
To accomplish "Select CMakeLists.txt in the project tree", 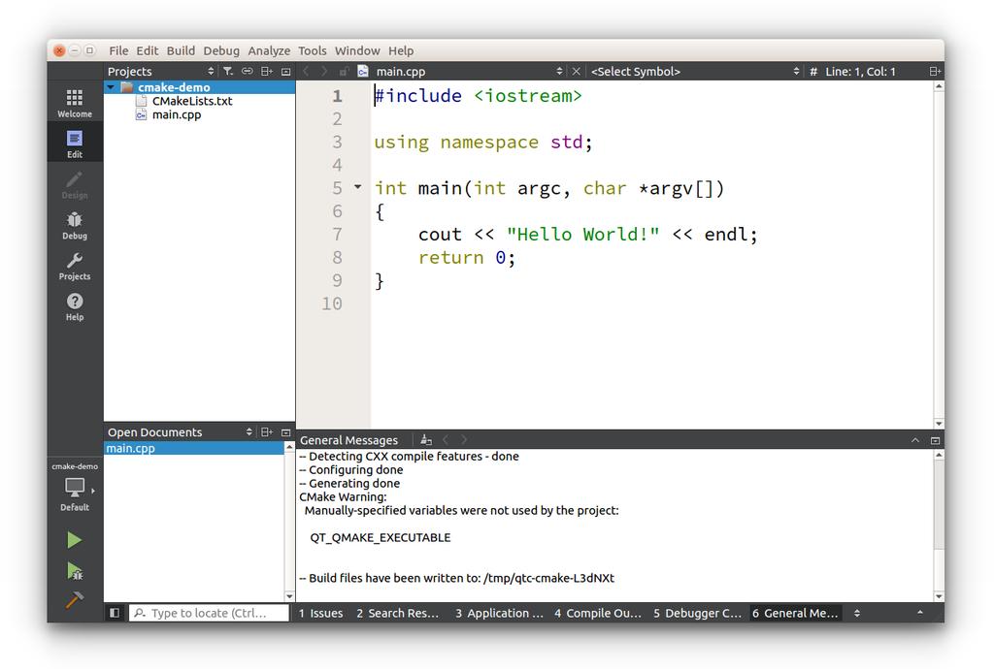I will click(192, 101).
